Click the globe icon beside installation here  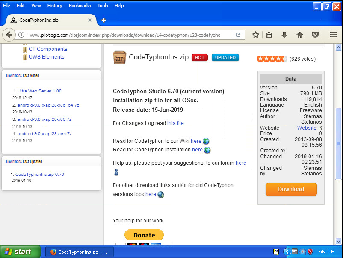(x=207, y=150)
